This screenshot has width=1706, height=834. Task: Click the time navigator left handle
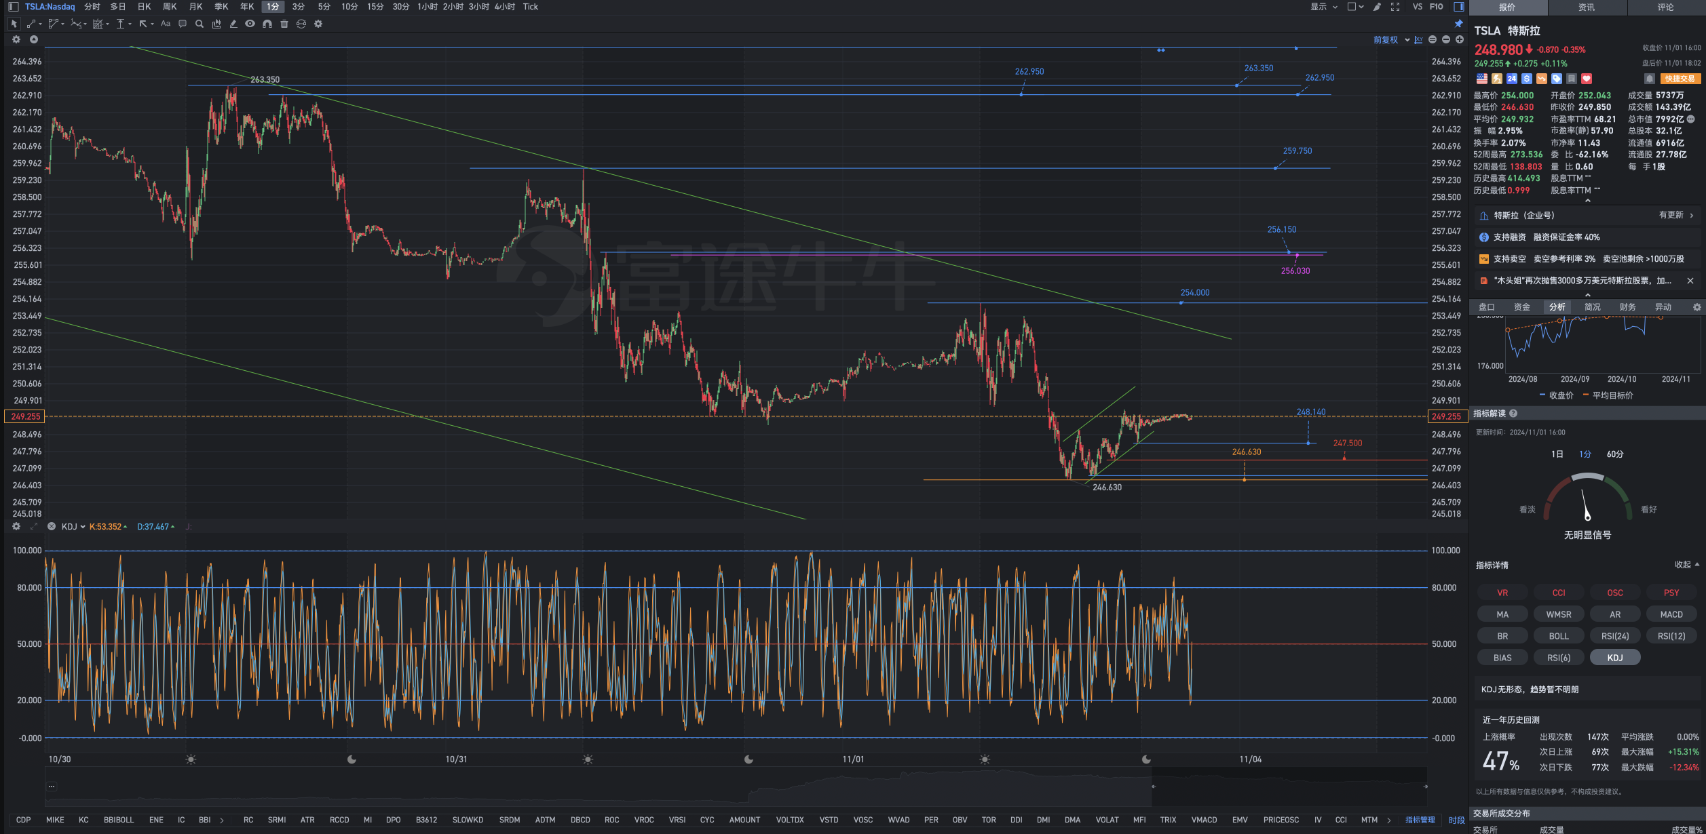coord(1153,787)
